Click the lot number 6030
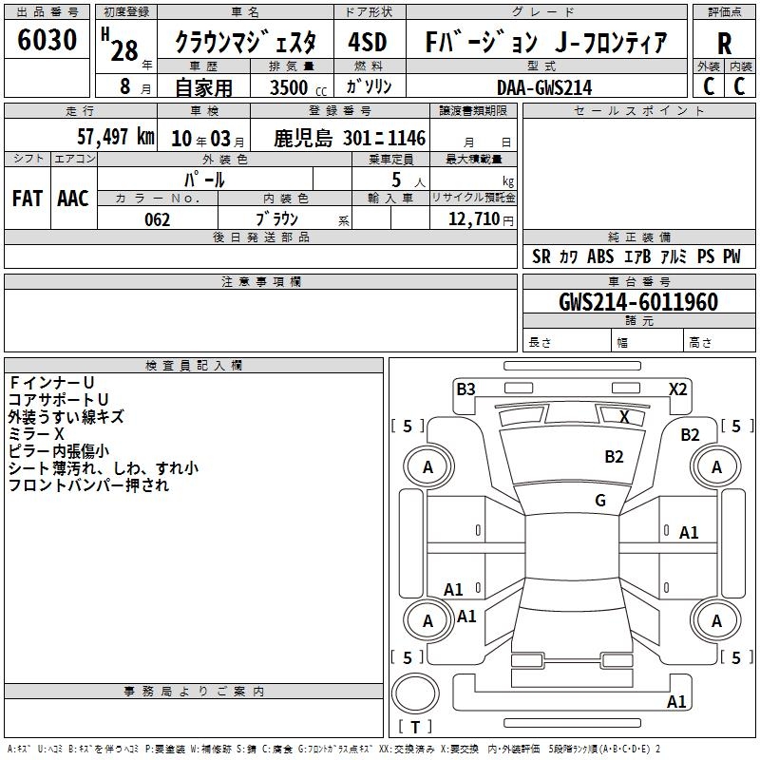 point(47,41)
